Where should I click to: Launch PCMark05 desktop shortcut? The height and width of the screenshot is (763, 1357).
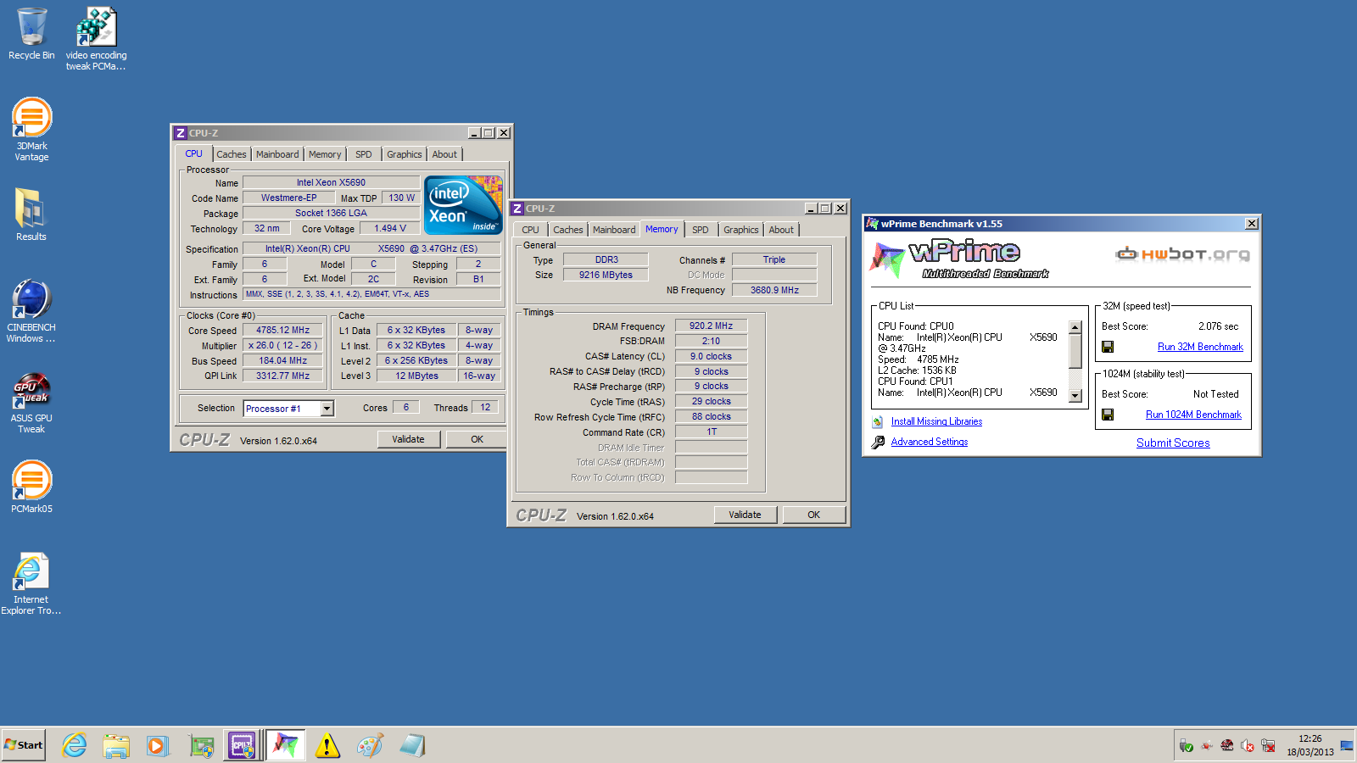point(31,487)
